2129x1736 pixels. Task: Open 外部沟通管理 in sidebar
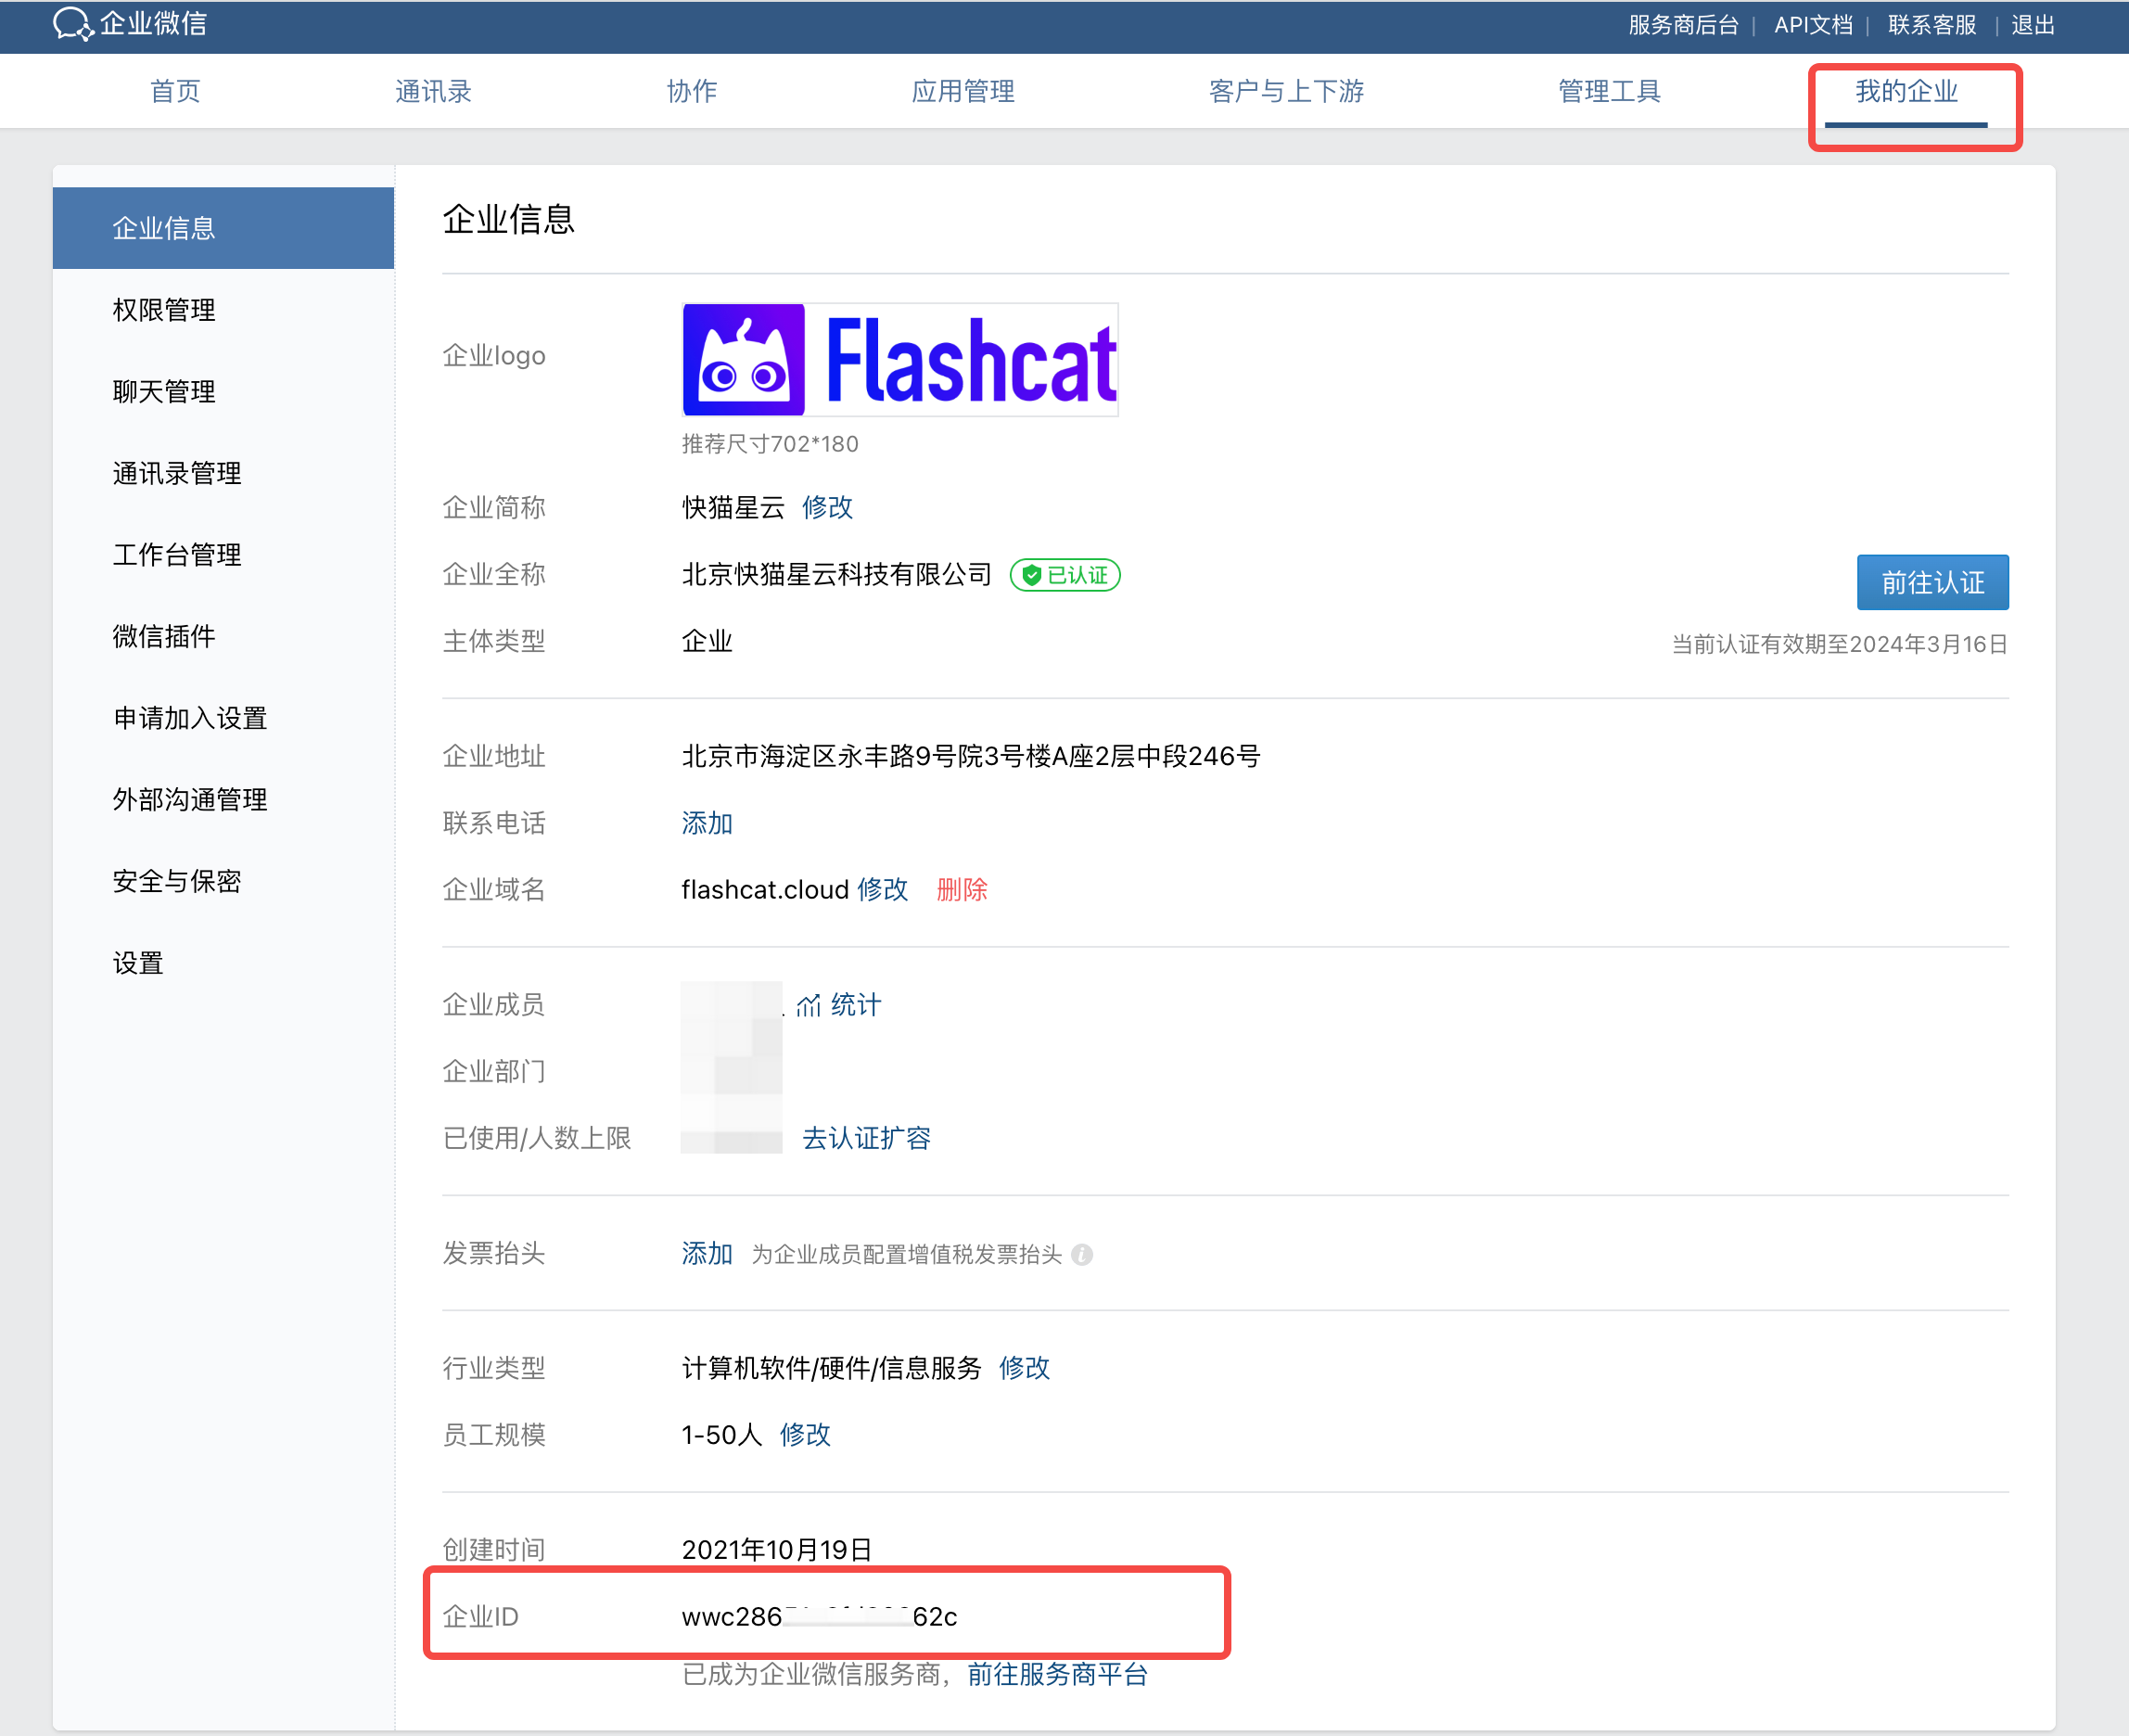(190, 800)
